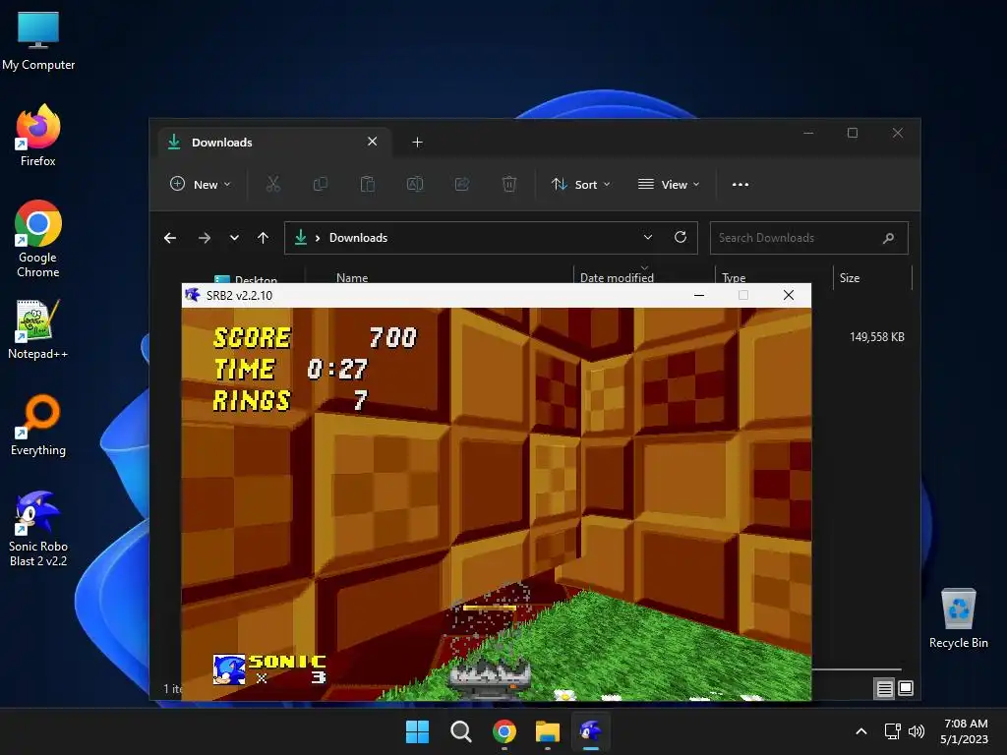The height and width of the screenshot is (755, 1007).
Task: Show hidden system tray icons
Action: (861, 731)
